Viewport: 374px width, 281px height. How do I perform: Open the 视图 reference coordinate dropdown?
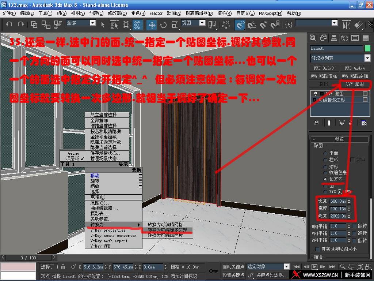point(202,23)
